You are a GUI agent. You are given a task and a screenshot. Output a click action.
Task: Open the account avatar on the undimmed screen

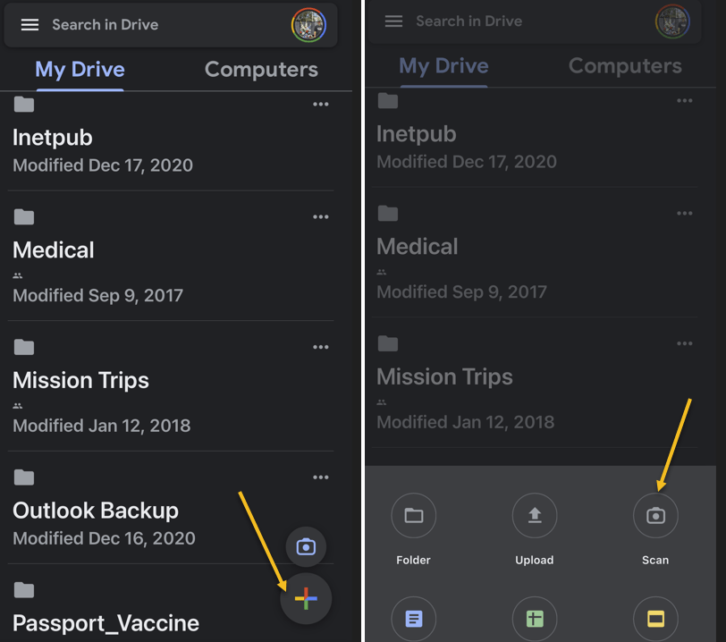coord(308,25)
